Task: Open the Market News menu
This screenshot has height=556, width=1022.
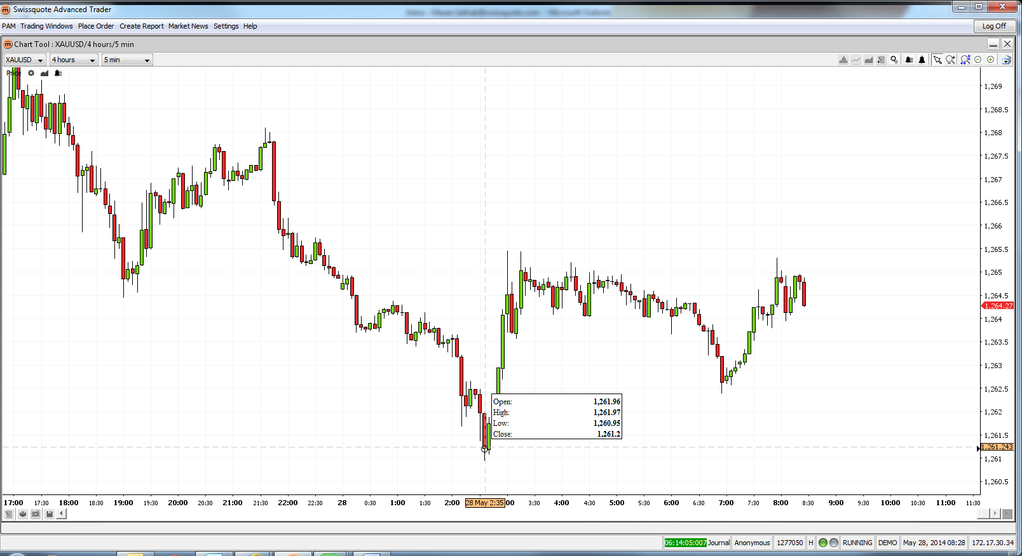Action: click(x=188, y=26)
